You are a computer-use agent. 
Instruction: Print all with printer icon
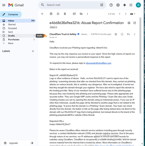(x=129, y=23)
